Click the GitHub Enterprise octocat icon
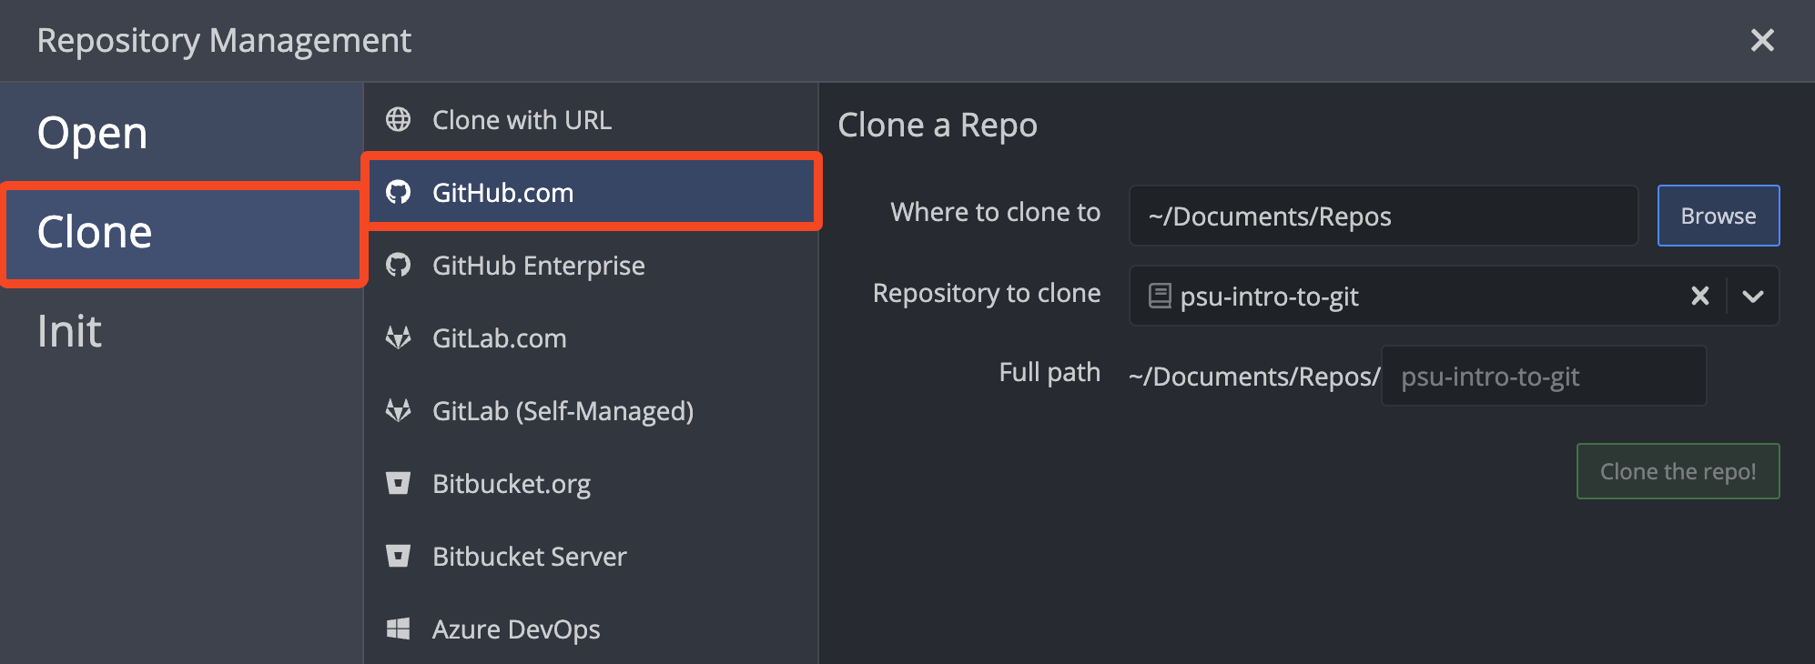Viewport: 1815px width, 664px height. [x=398, y=265]
